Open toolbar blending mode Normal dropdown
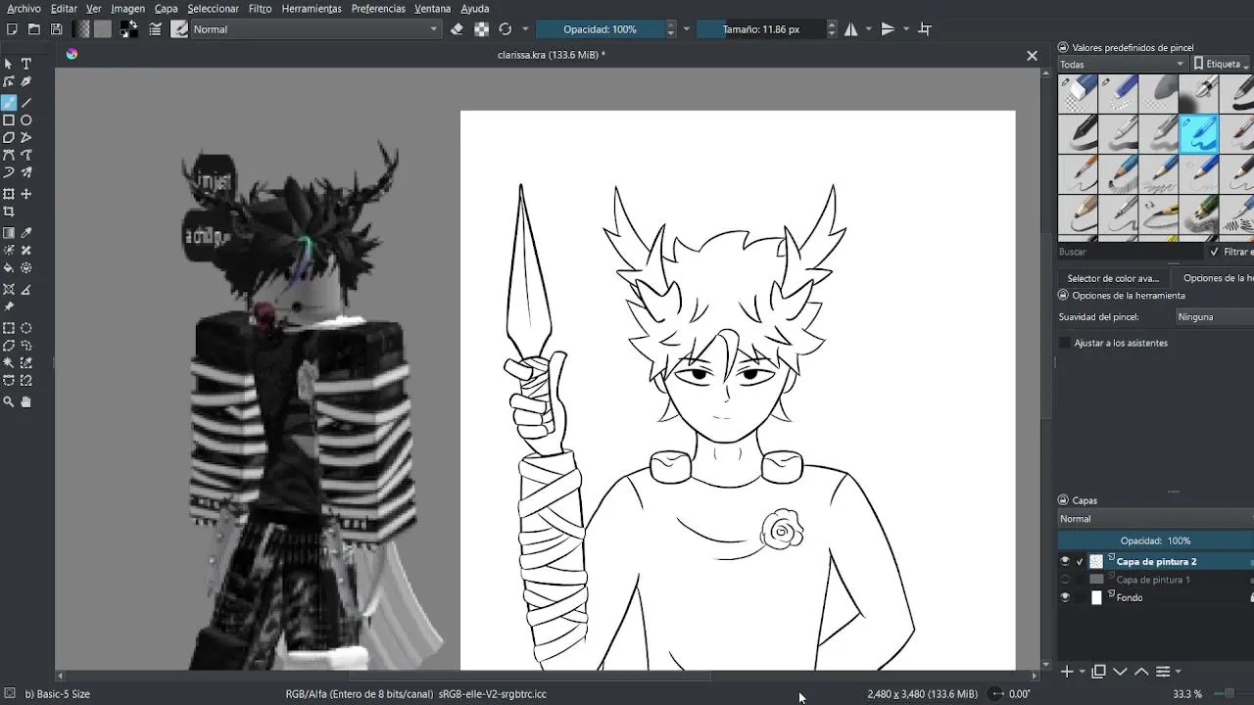This screenshot has width=1254, height=705. click(x=315, y=29)
